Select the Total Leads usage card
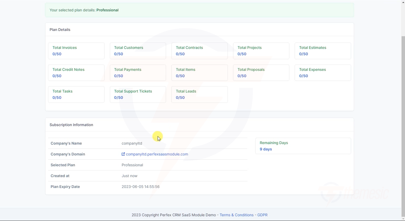 pos(199,94)
